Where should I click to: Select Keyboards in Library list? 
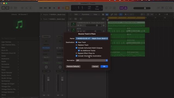5,59
